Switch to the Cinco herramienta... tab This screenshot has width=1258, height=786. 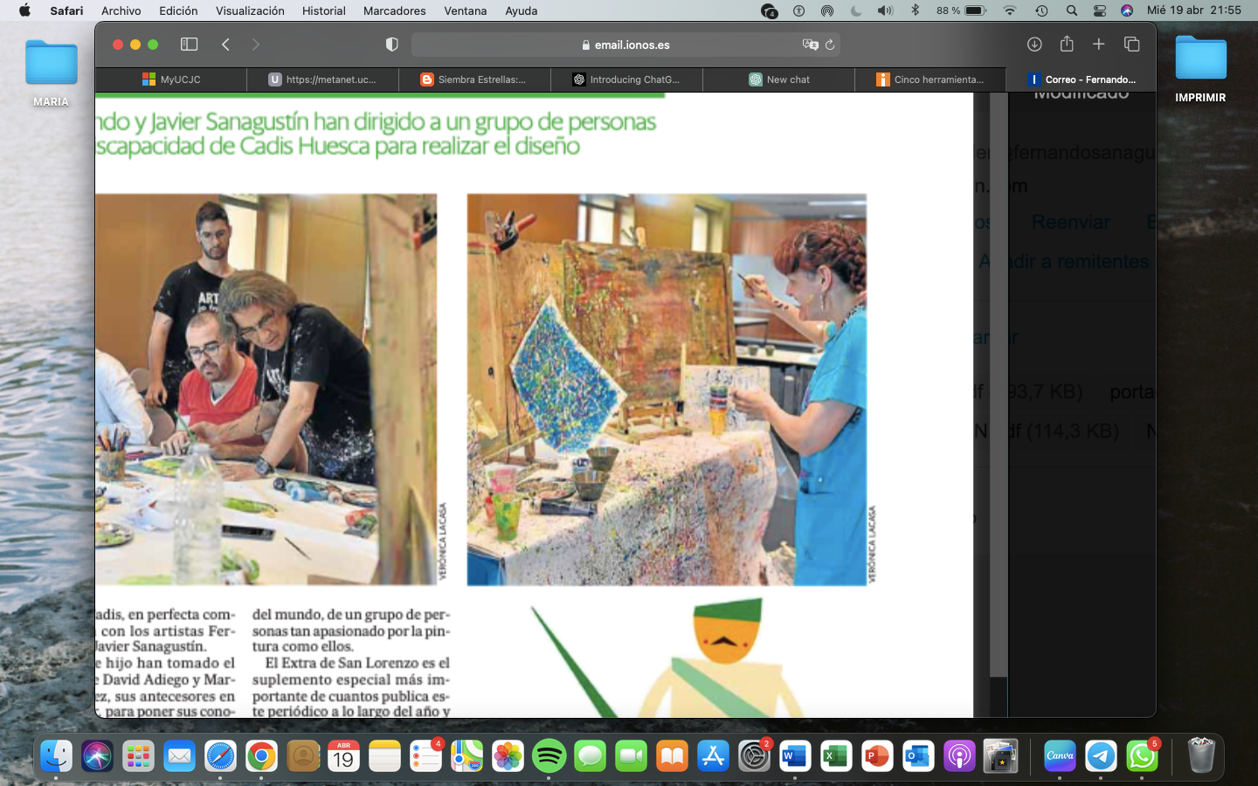click(930, 79)
